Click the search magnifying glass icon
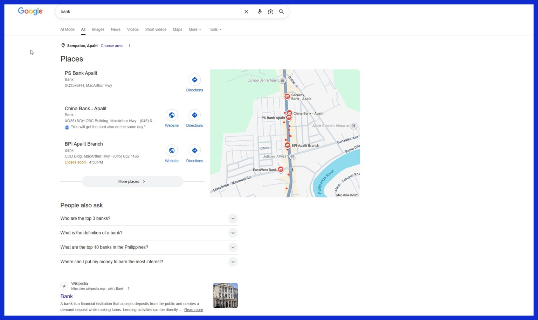The height and width of the screenshot is (320, 538). [x=281, y=12]
